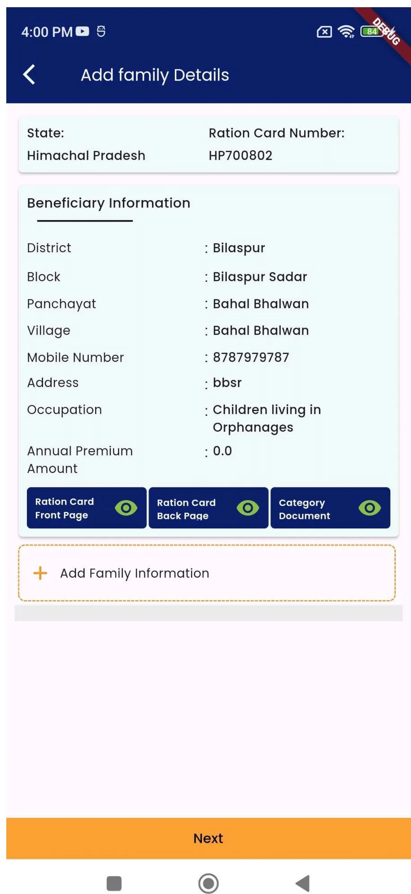Tap the Next button
Viewport: 411px width, 894px height.
209,838
